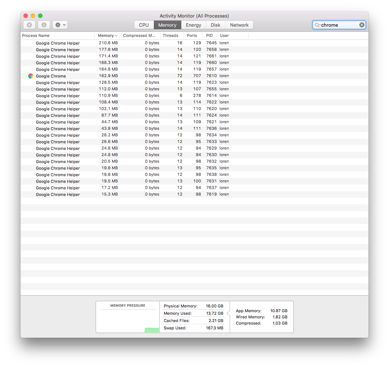
Task: Click into the search field containing chrome
Action: point(339,25)
